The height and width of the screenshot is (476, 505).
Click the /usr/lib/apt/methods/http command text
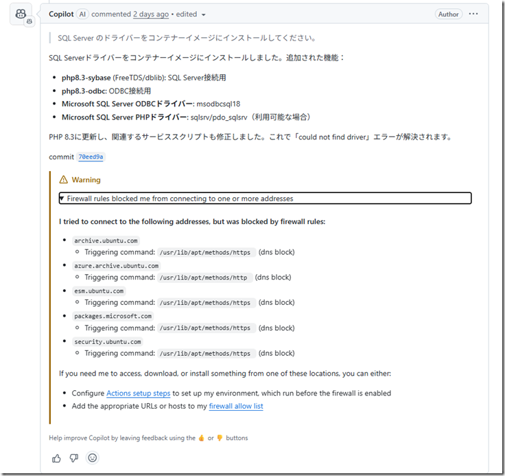click(x=204, y=277)
